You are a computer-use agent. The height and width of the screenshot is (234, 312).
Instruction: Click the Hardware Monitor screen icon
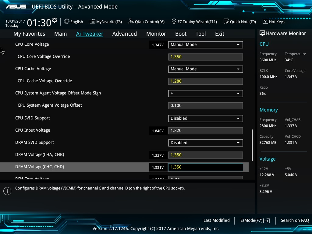262,33
